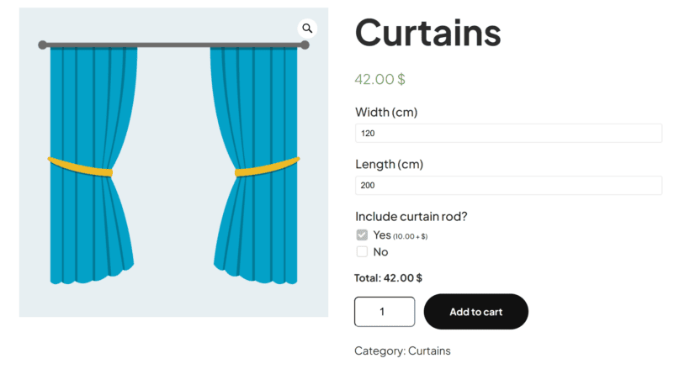Image resolution: width=690 pixels, height=369 pixels.
Task: Click the Width (cm) label
Action: tap(386, 112)
